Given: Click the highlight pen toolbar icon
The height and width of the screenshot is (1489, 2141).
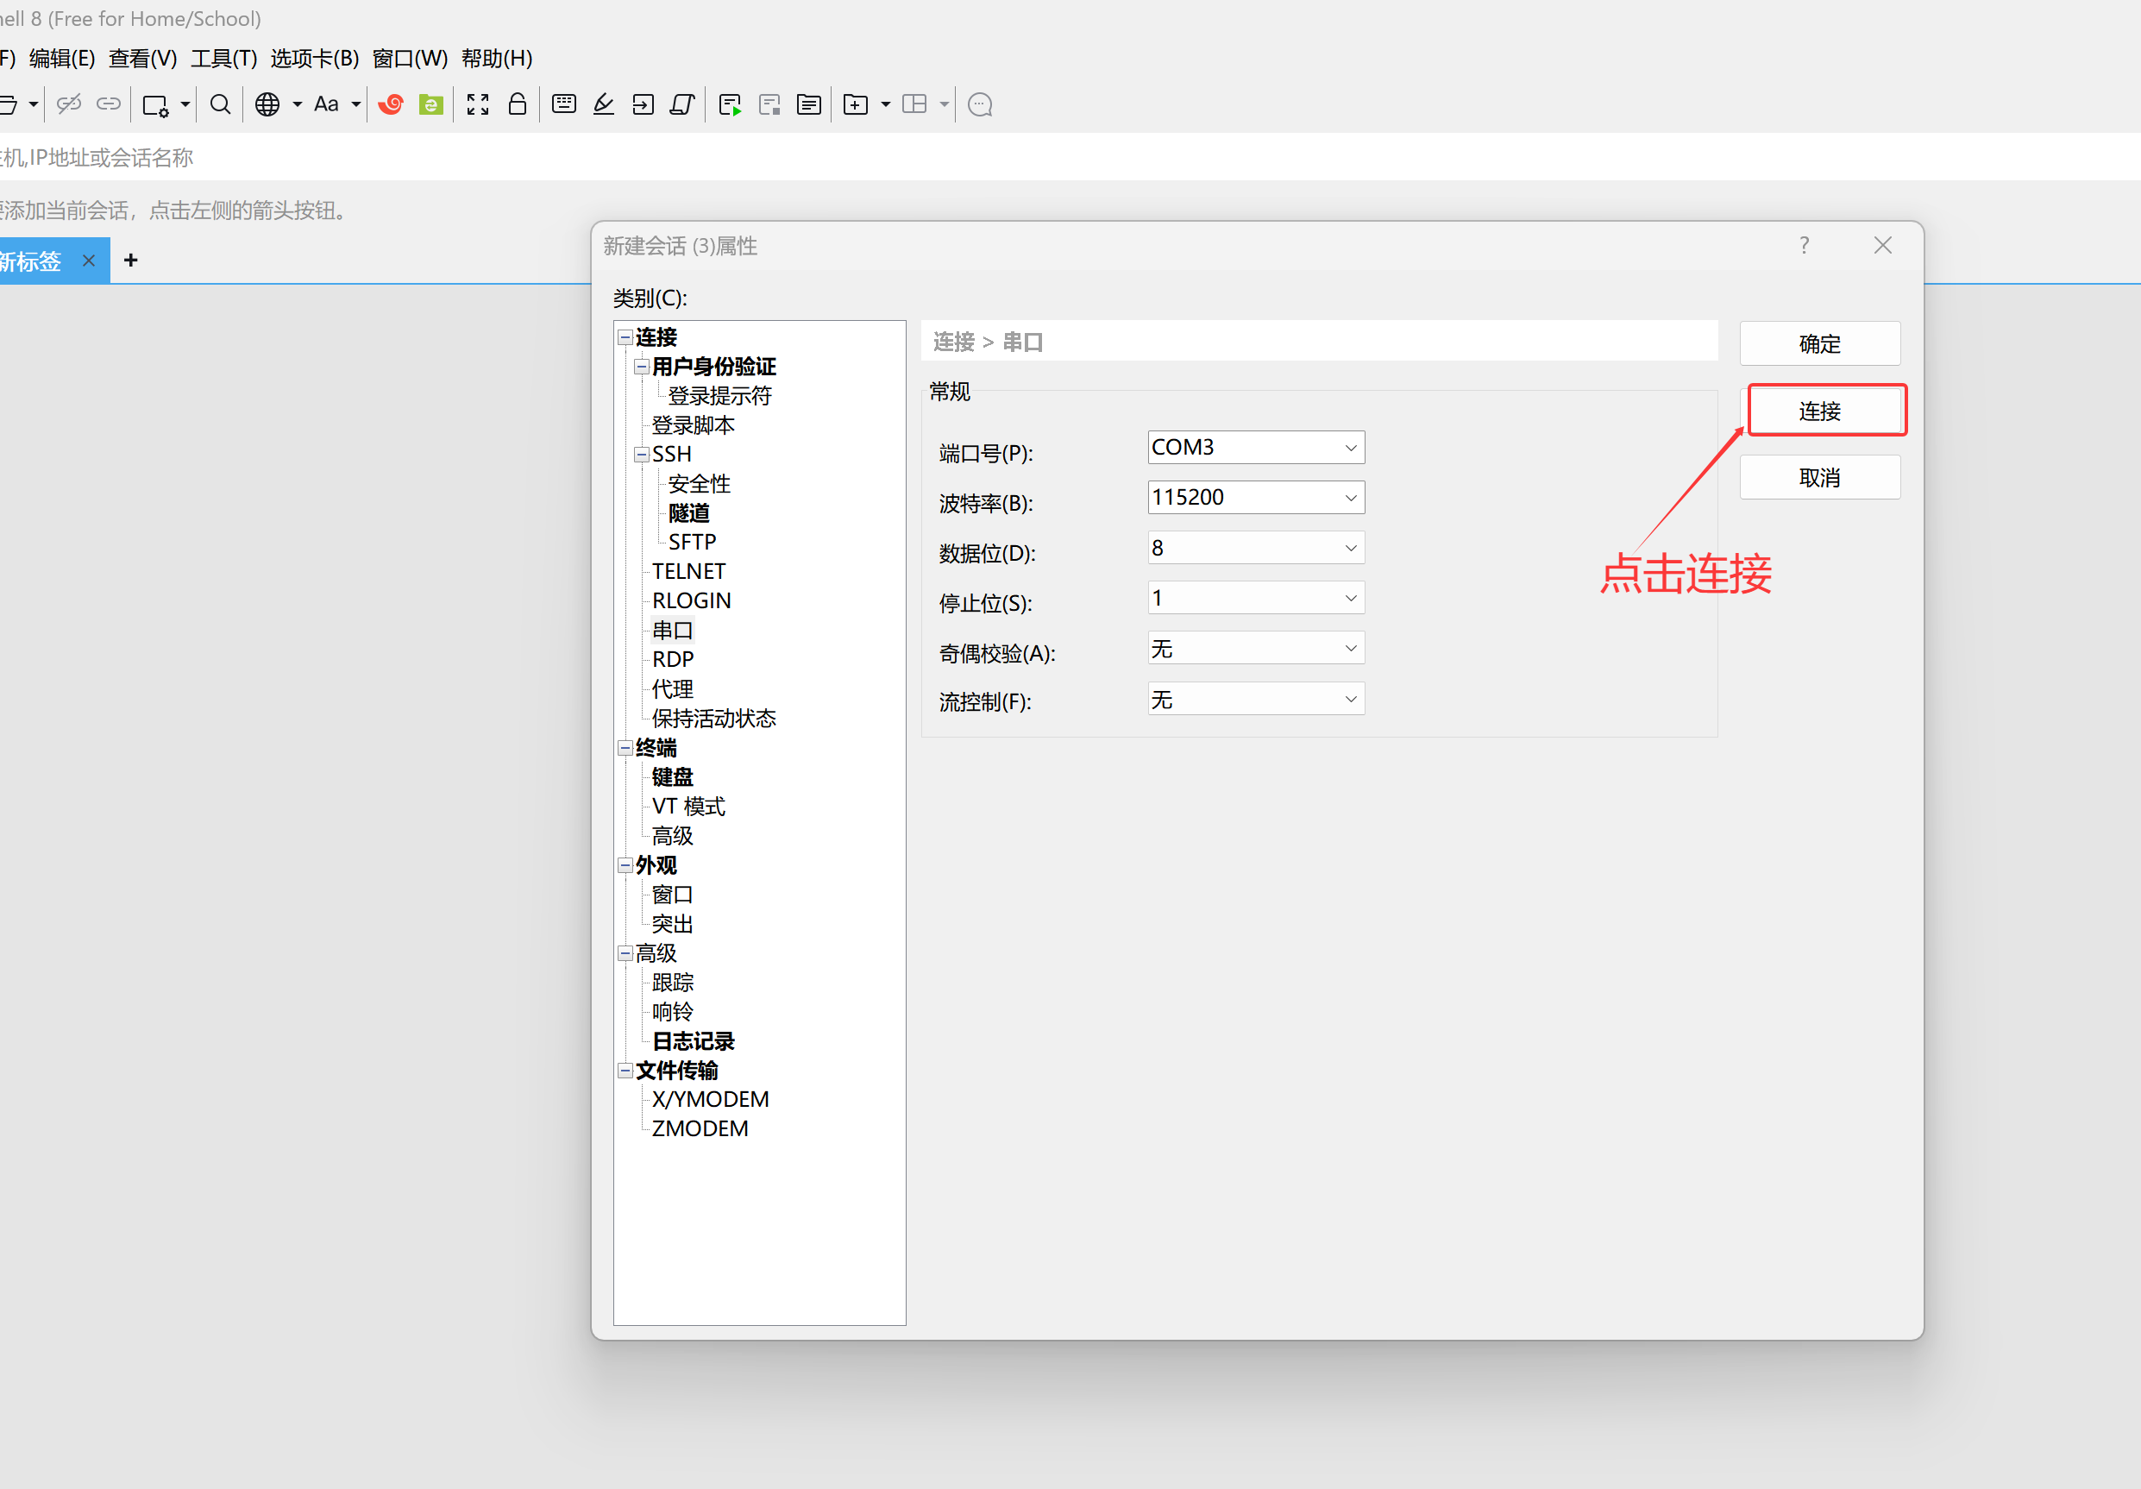Looking at the screenshot, I should tap(603, 104).
